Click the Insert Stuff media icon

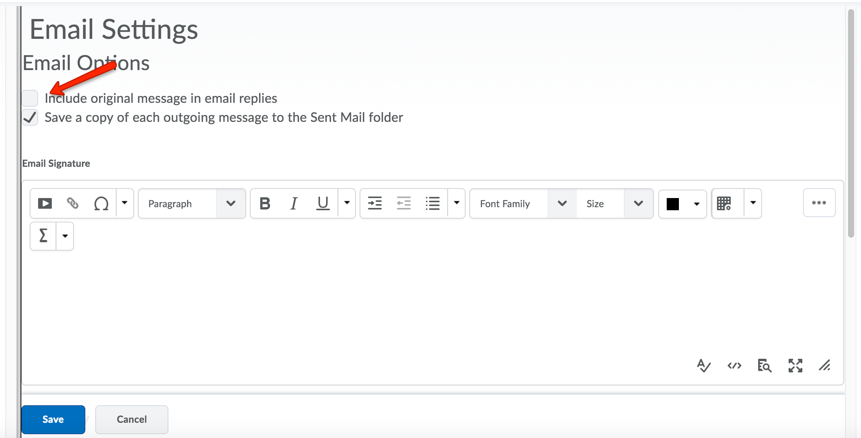click(45, 203)
